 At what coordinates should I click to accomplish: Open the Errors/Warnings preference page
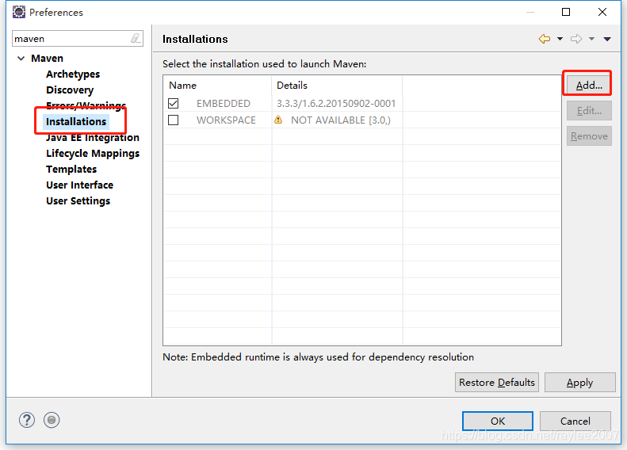click(86, 105)
